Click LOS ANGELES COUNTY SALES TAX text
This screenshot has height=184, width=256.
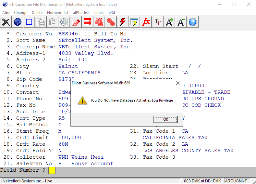[188, 151]
